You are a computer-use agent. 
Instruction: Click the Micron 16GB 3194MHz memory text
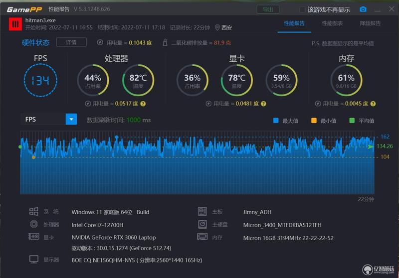coord(288,238)
